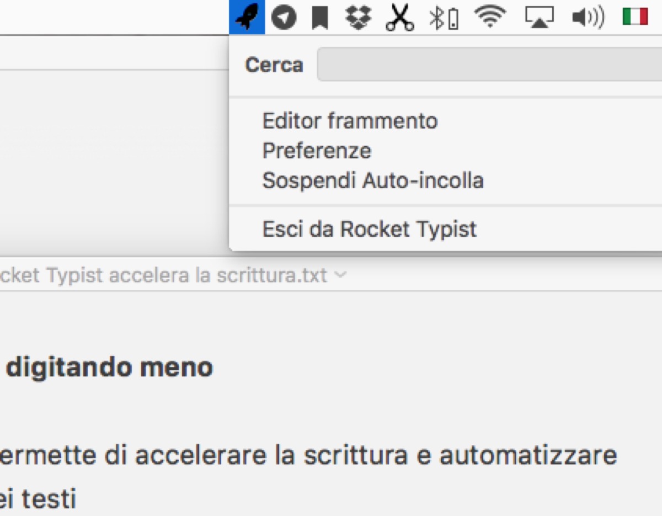The height and width of the screenshot is (516, 662).
Task: Click the text line 'accelerare la scrittura e automatizzare'
Action: (376, 456)
